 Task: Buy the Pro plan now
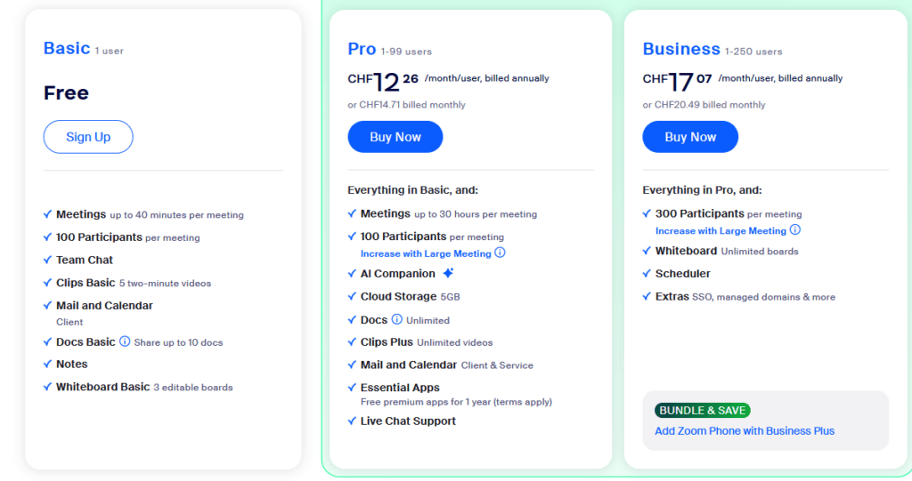[x=395, y=137]
